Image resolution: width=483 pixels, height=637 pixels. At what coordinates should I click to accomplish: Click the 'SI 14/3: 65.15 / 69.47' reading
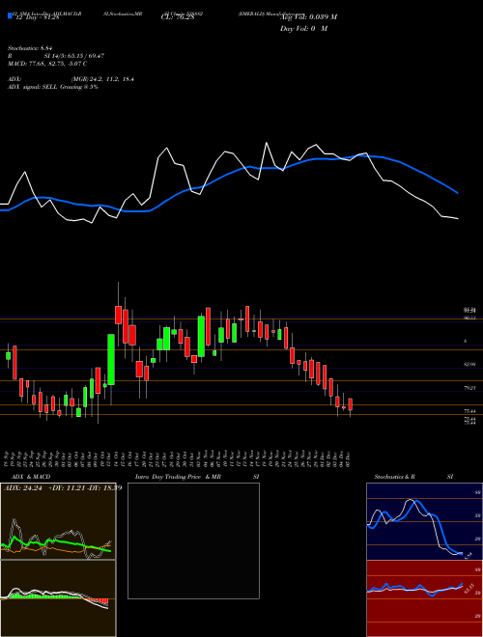tap(74, 56)
